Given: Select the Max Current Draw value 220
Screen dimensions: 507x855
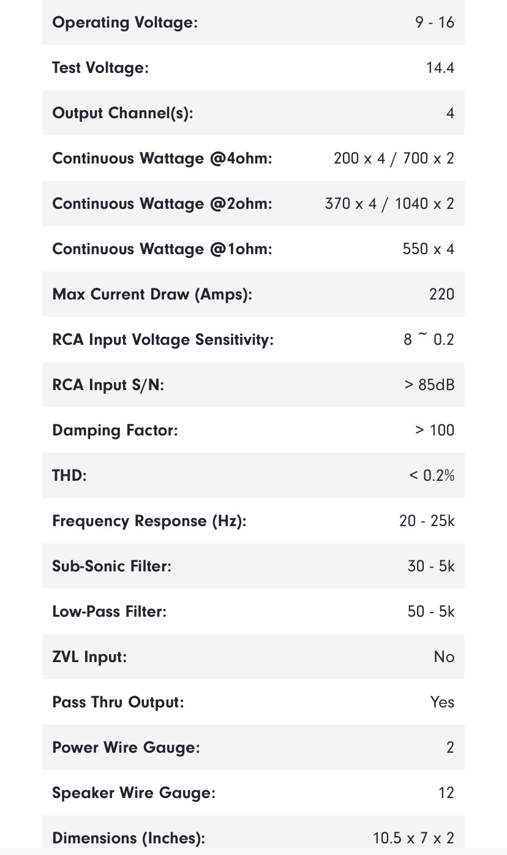Looking at the screenshot, I should (441, 295).
